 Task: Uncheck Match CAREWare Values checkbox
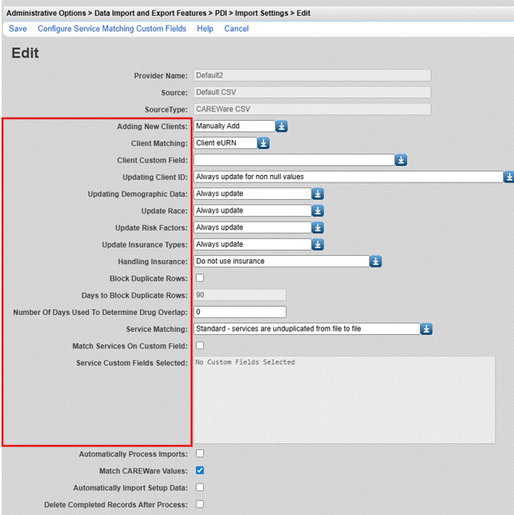tap(200, 470)
